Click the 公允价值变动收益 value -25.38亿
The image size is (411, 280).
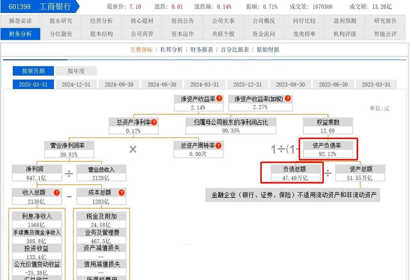37,273
